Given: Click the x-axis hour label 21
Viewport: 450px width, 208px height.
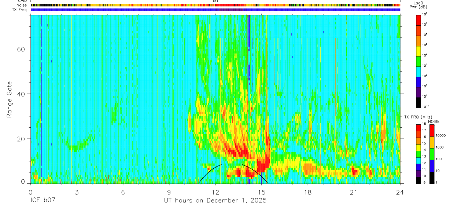Looking at the screenshot, I should coord(354,191).
